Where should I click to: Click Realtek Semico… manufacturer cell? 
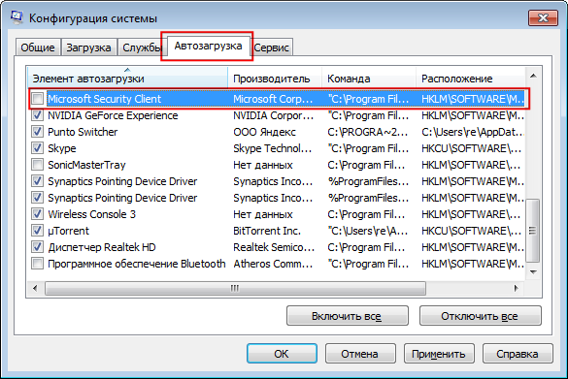coord(274,247)
